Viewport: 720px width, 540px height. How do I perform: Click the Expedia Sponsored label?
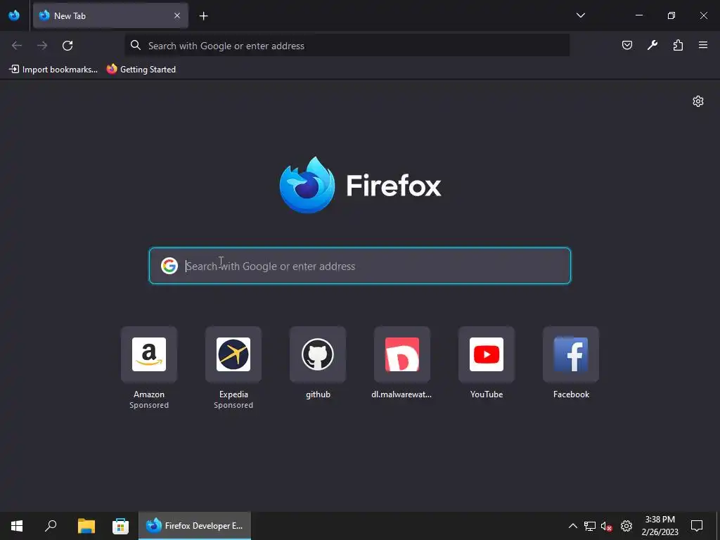click(x=233, y=405)
